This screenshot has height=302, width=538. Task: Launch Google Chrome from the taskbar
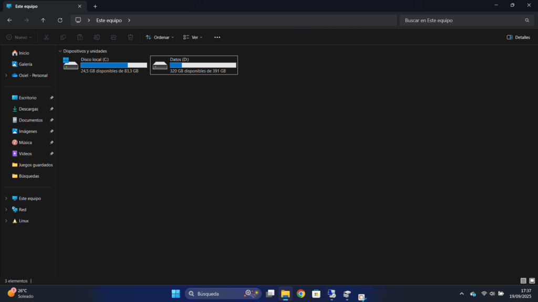pyautogui.click(x=301, y=294)
